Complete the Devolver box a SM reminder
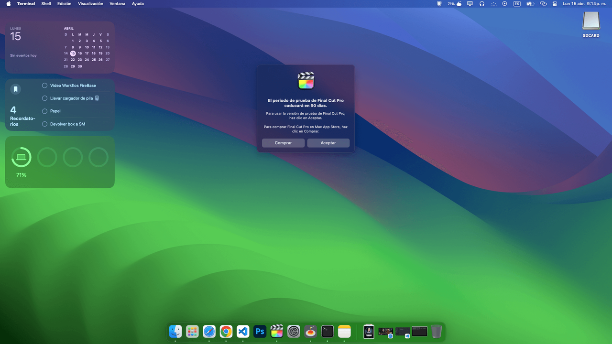This screenshot has width=612, height=344. click(x=44, y=124)
